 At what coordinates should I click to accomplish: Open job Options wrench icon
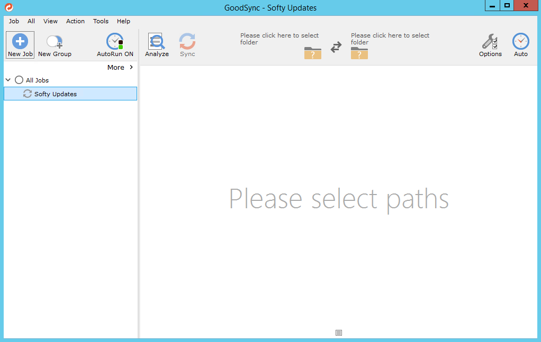point(490,45)
